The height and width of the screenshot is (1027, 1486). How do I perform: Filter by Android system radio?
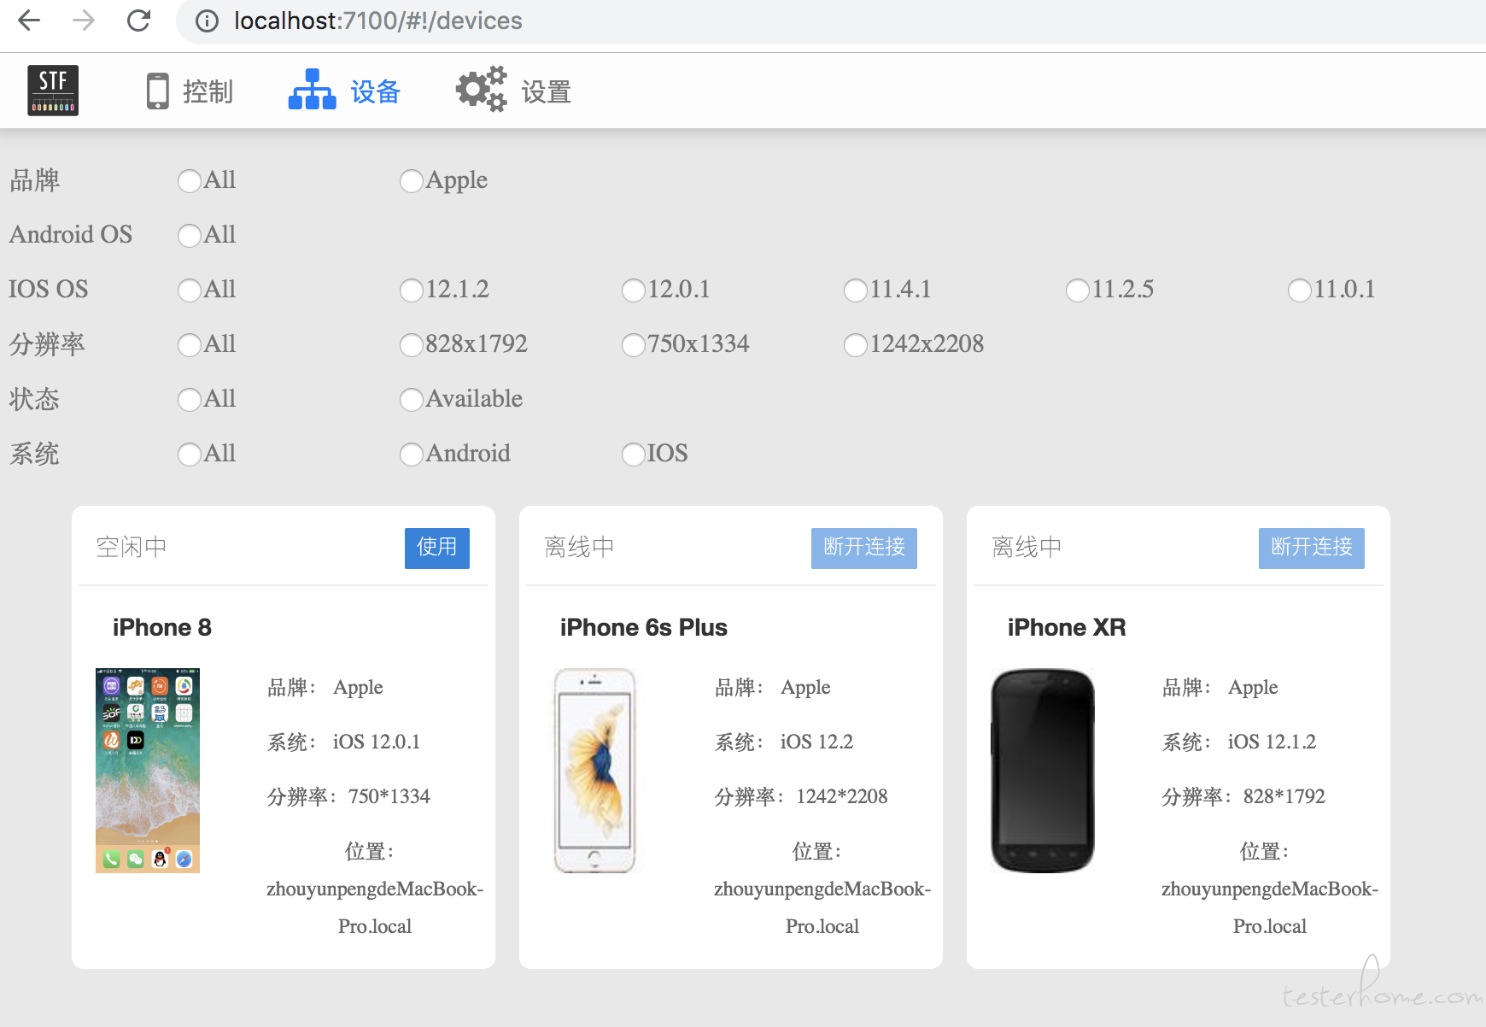412,455
